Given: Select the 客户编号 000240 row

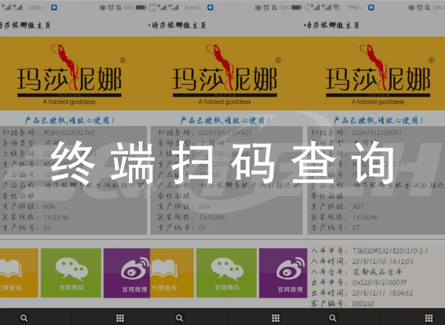Looking at the screenshot, I should (343, 304).
